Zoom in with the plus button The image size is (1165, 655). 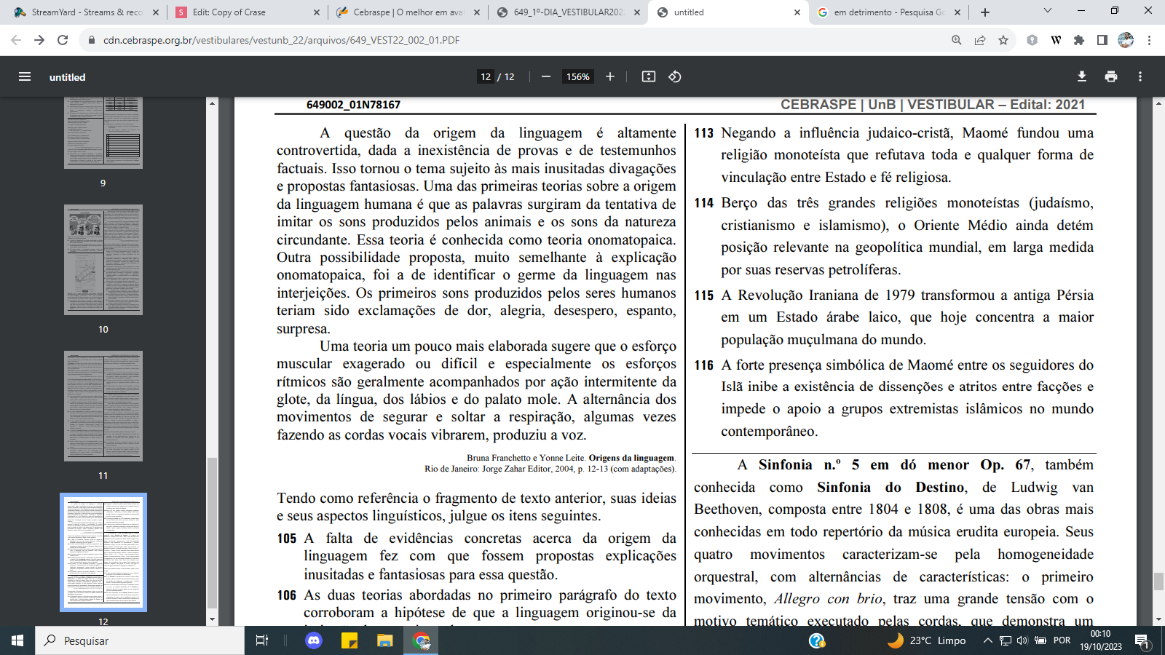pos(610,76)
